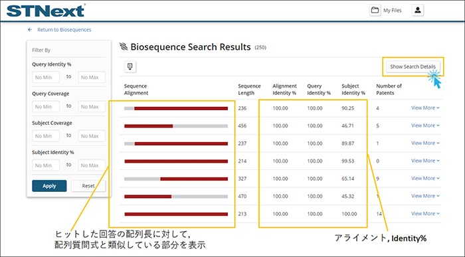Click the alignment bar for the 470-length sequence
This screenshot has width=465, height=257.
176,197
